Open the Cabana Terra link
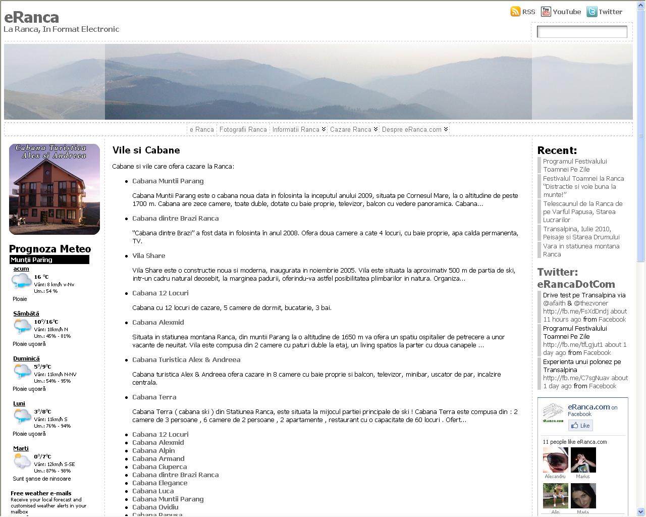 [154, 397]
